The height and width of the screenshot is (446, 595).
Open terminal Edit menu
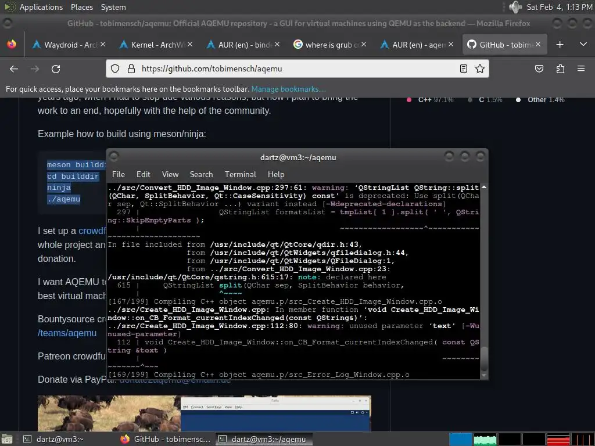[144, 174]
